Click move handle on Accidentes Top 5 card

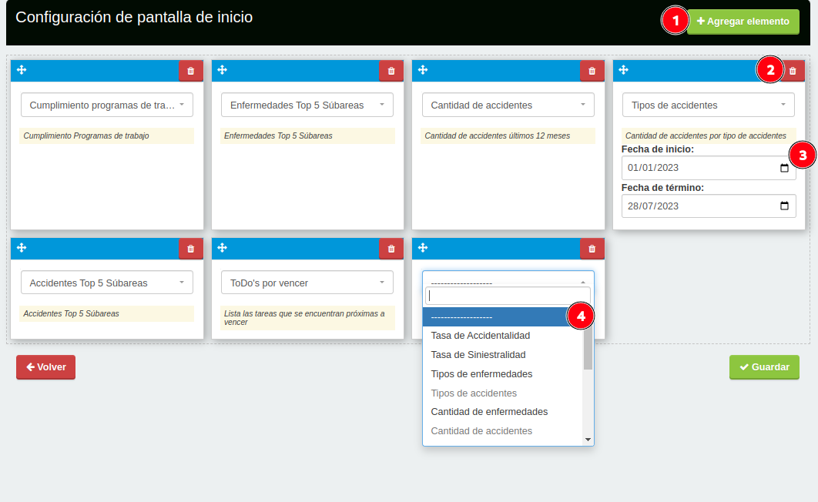pyautogui.click(x=22, y=248)
